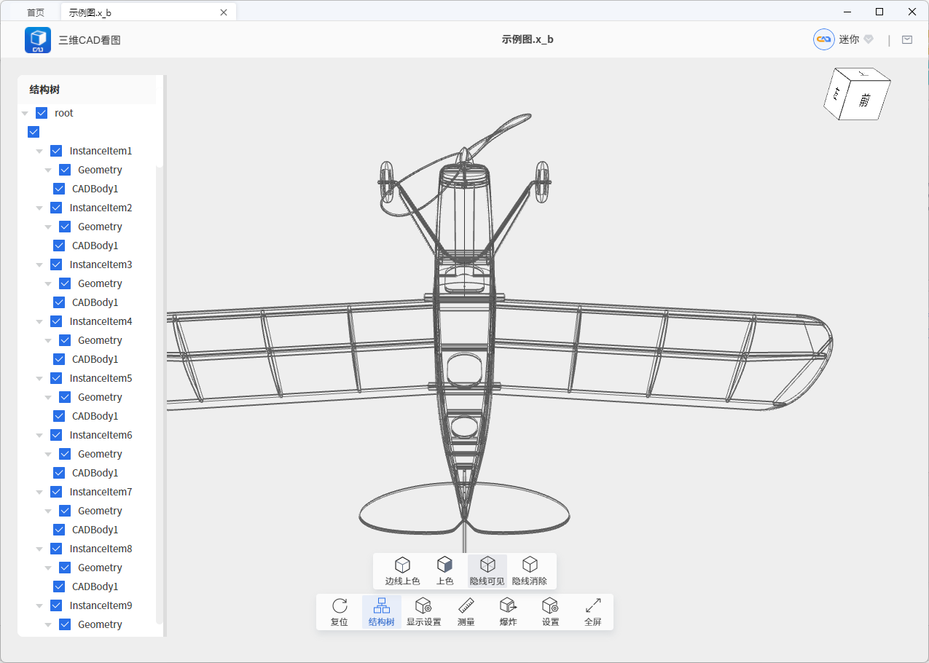Image resolution: width=929 pixels, height=663 pixels.
Task: Select the InstanceItem8 label
Action: [101, 549]
